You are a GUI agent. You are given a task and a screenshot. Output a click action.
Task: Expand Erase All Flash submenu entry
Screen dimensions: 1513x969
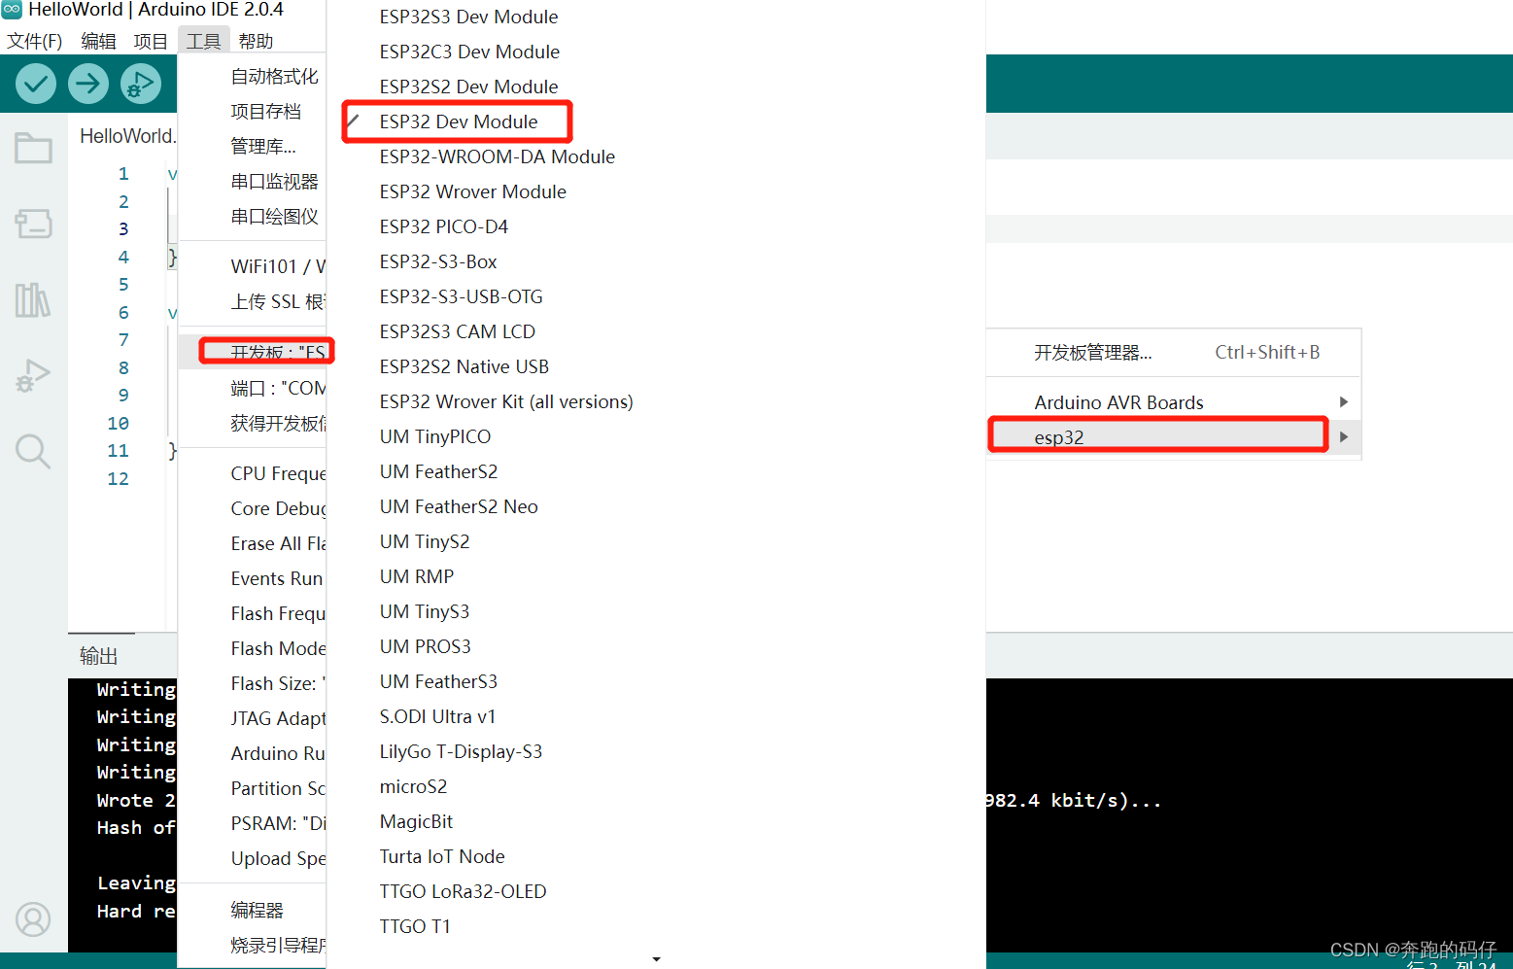[253, 543]
